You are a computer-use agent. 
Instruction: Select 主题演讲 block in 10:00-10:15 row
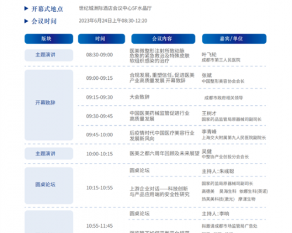tap(48, 154)
